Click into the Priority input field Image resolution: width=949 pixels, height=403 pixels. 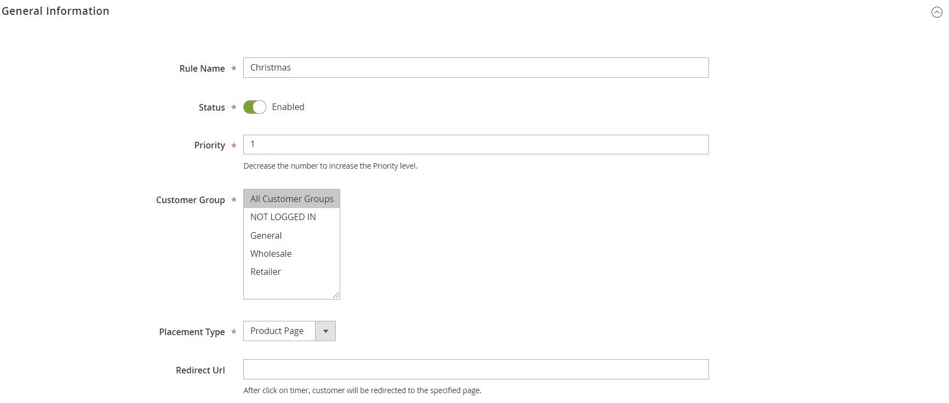pyautogui.click(x=476, y=145)
